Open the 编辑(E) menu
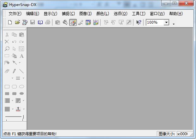Viewport: 196px width, 139px height. click(33, 14)
